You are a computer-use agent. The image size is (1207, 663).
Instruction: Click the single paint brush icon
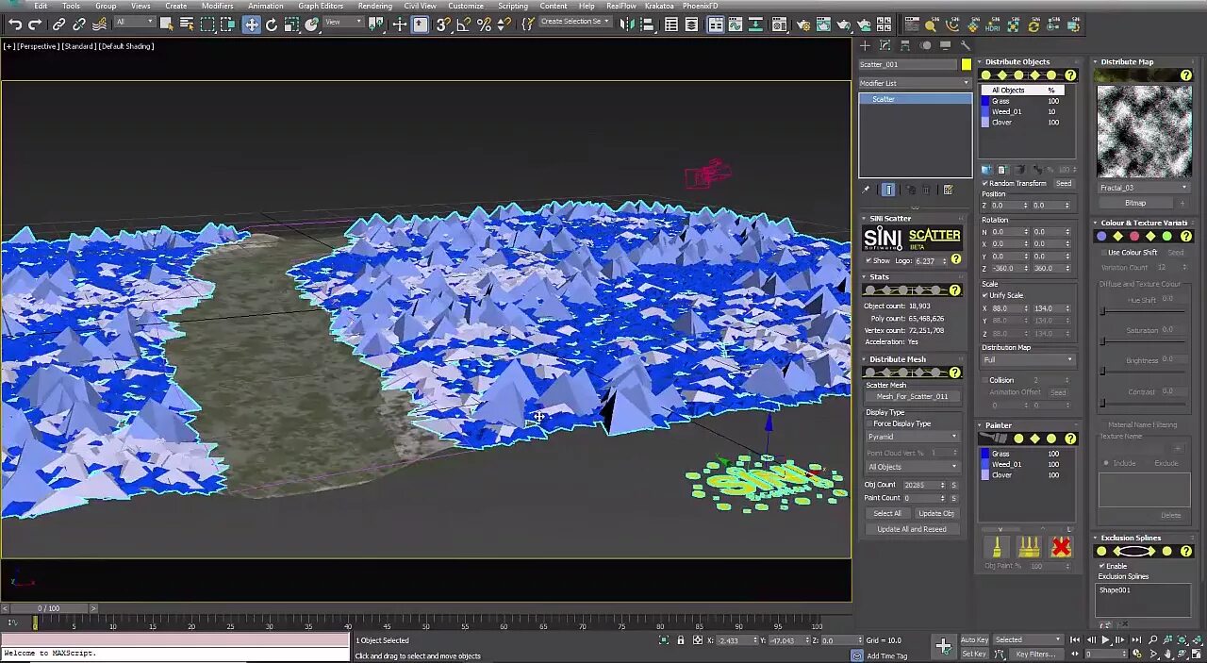997,547
